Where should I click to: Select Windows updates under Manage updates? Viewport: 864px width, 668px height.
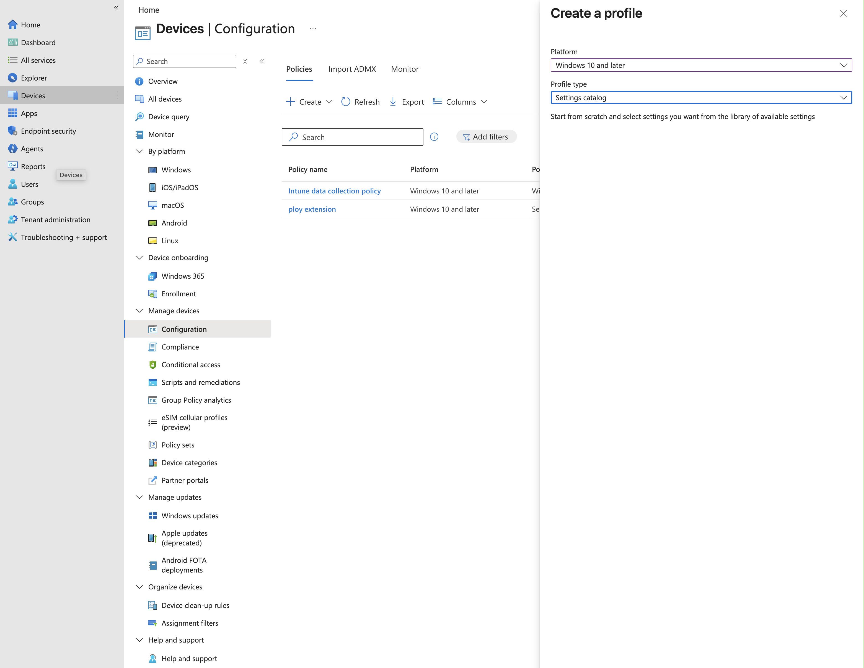(190, 515)
